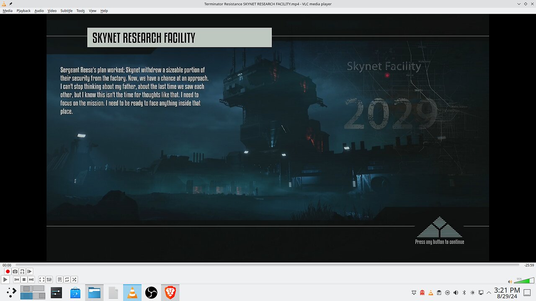Open the Video menu
Image resolution: width=536 pixels, height=301 pixels.
(x=52, y=11)
